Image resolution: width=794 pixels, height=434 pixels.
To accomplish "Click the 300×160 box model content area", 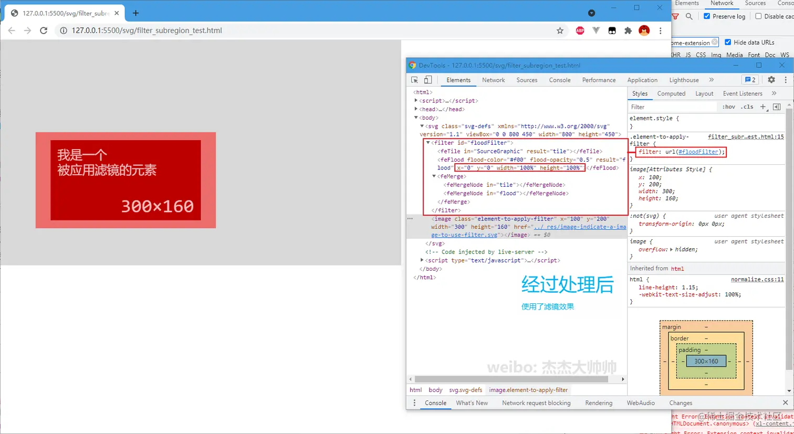I will pyautogui.click(x=706, y=361).
